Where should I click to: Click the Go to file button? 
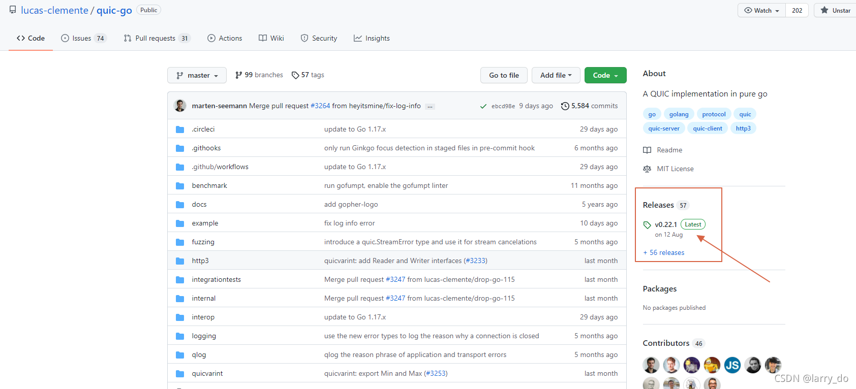click(x=504, y=75)
